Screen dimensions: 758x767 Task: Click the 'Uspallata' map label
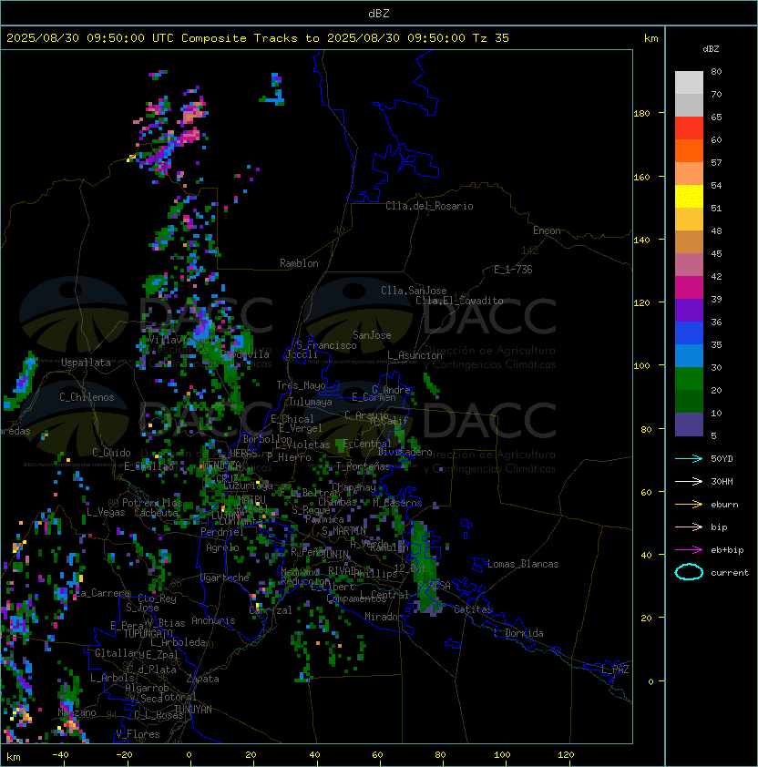(x=86, y=363)
